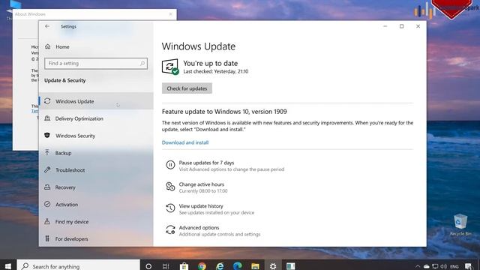The height and width of the screenshot is (270, 480).
Task: Click the 'Last checked: Yesterday, 21:10' text
Action: pyautogui.click(x=216, y=71)
